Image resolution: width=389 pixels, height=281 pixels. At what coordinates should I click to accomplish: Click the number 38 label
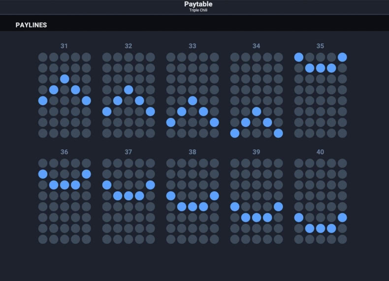pyautogui.click(x=192, y=152)
